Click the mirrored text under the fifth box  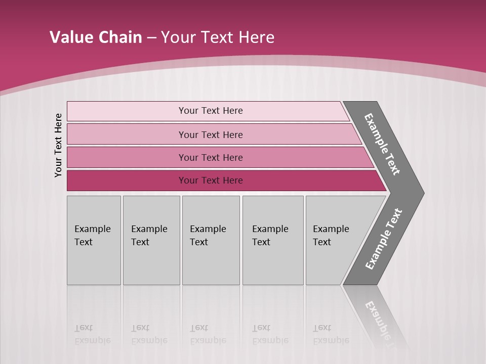(331, 335)
